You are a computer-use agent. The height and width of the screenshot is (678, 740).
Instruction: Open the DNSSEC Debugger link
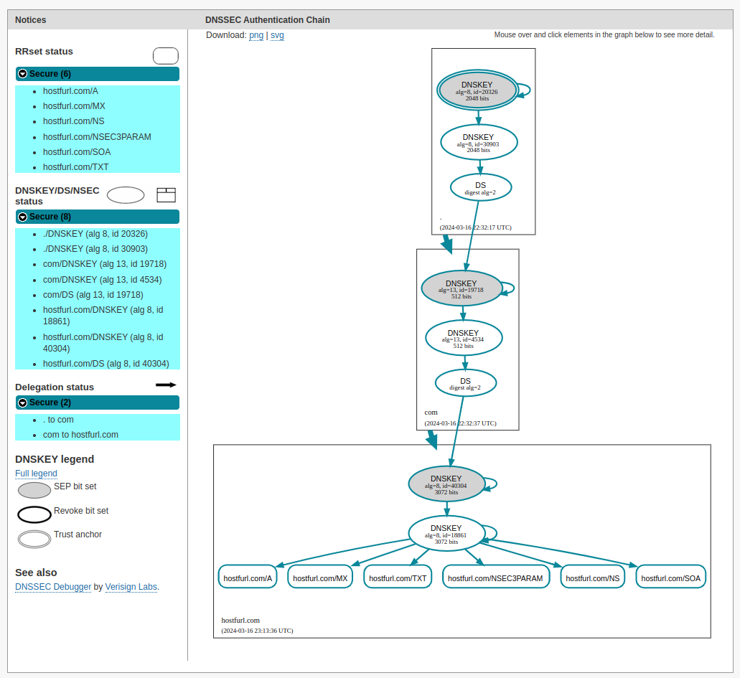click(x=53, y=587)
